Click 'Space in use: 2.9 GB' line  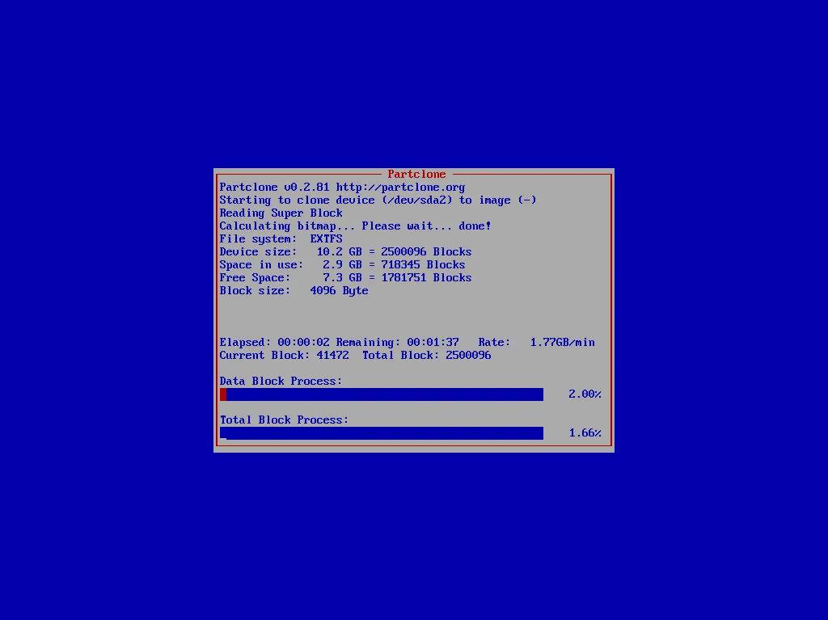pos(342,265)
